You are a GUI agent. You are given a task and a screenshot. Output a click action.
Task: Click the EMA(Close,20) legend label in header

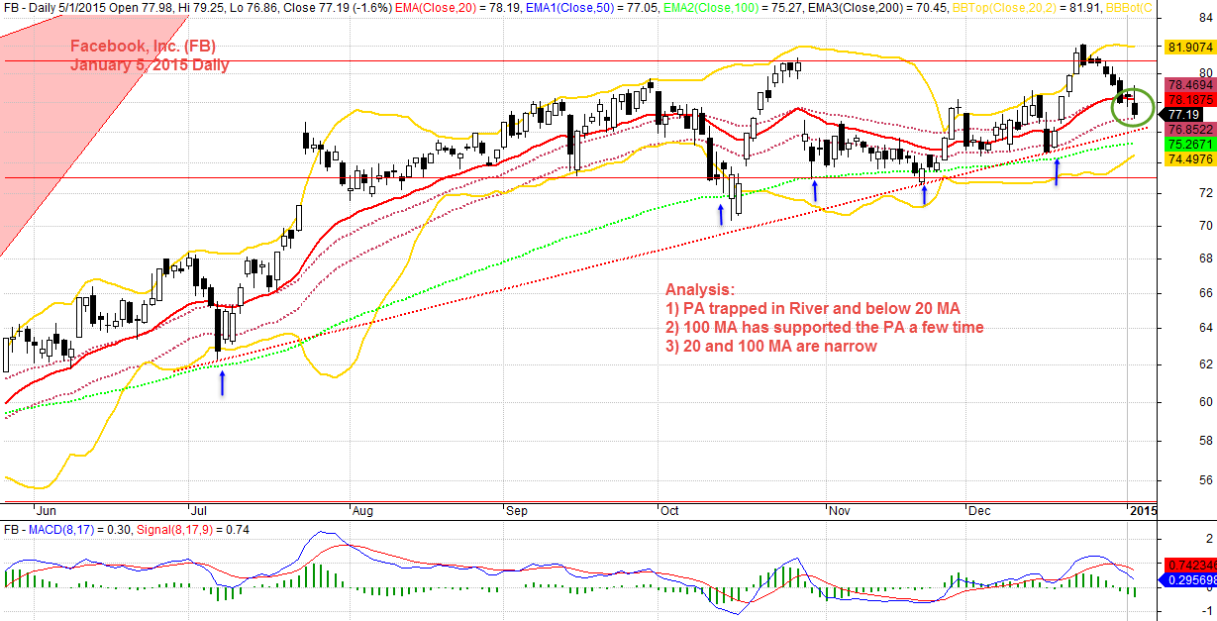point(435,7)
